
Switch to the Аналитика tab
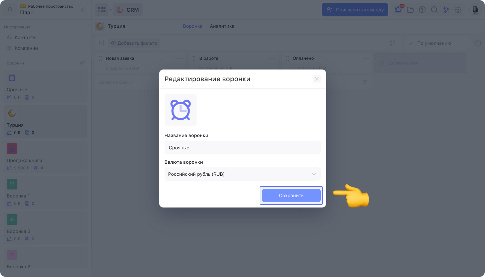(222, 26)
